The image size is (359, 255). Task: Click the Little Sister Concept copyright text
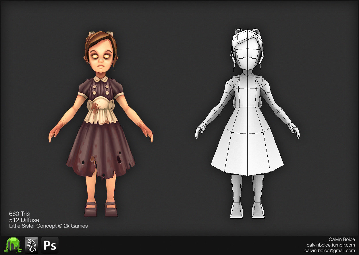[48, 226]
